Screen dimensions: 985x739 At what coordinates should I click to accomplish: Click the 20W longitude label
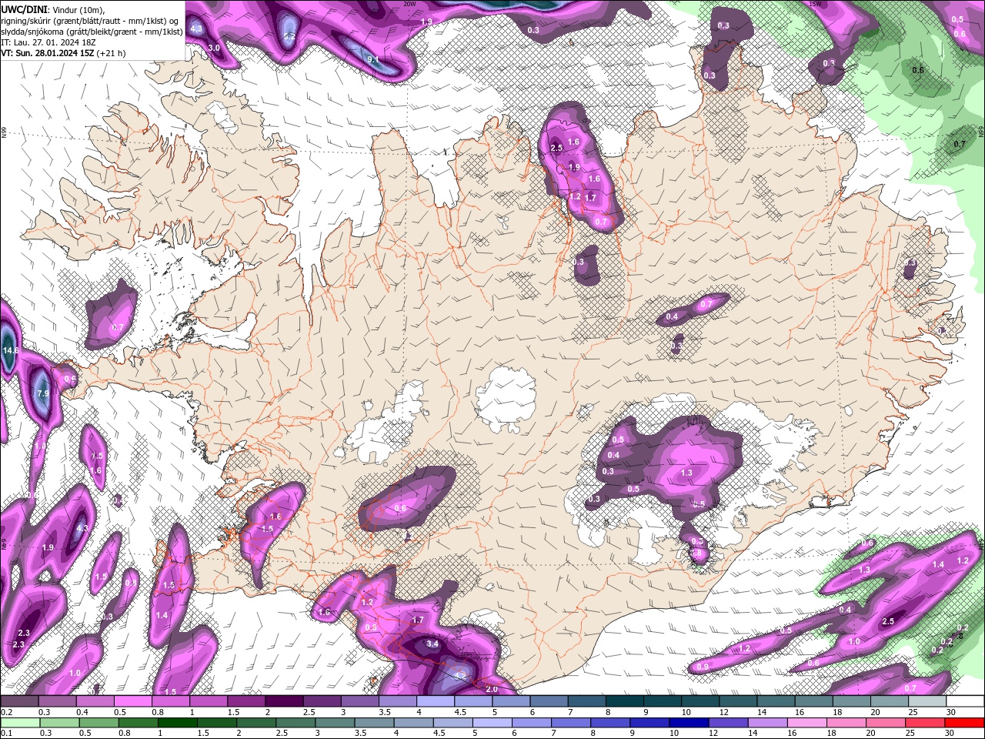409,4
